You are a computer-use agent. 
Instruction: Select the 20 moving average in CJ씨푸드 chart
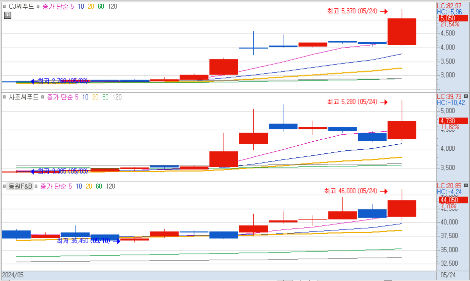click(91, 6)
